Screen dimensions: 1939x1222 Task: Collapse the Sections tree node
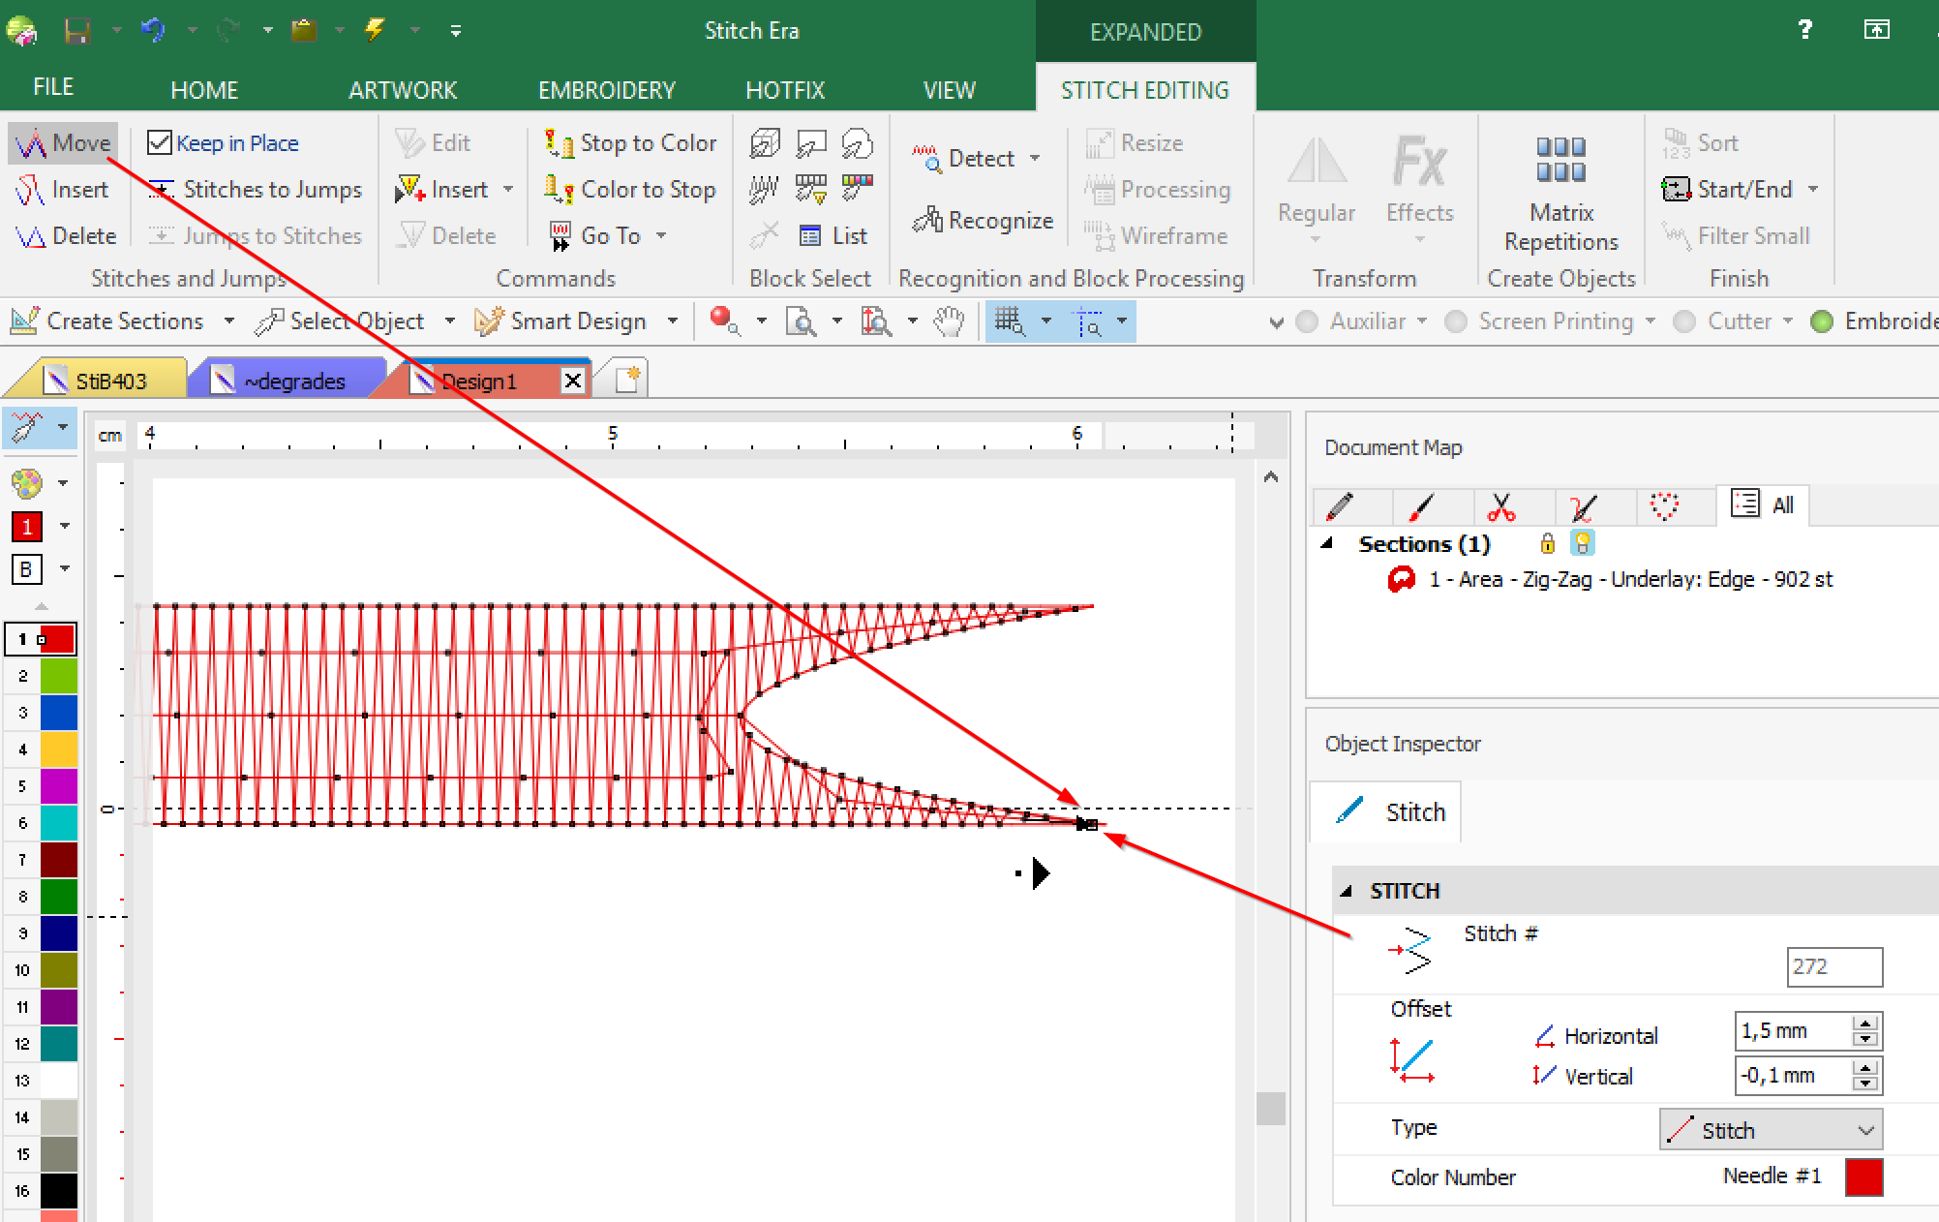[1328, 544]
